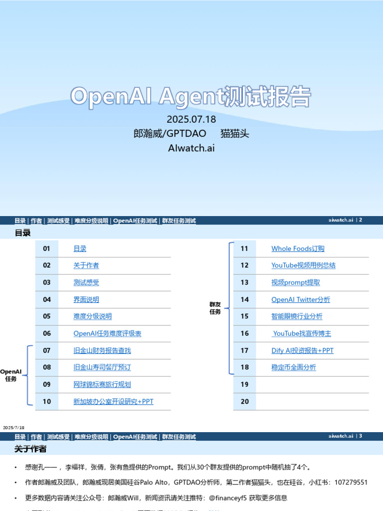The width and height of the screenshot is (383, 511).
Task: Open the 难度分级说明 link in row 05
Action: [92, 316]
